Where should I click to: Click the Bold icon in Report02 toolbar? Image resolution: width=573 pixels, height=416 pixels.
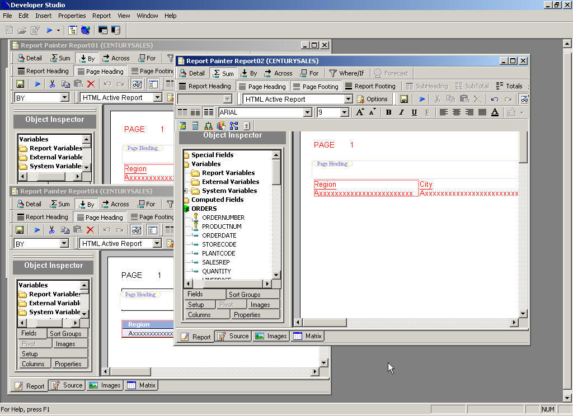coord(388,112)
